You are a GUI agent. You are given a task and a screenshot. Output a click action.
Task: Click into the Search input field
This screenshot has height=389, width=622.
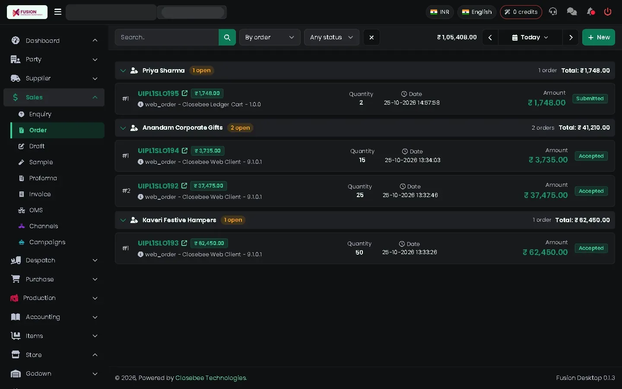pos(167,37)
